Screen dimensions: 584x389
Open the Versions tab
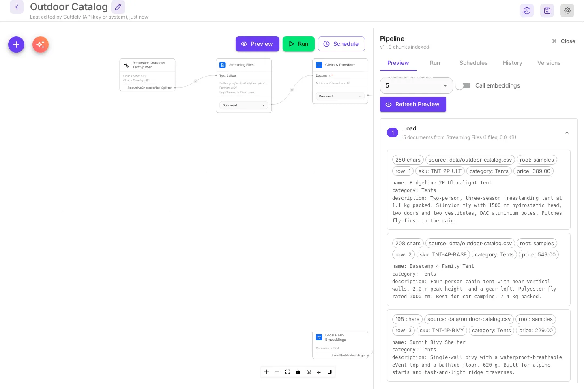[x=549, y=63]
